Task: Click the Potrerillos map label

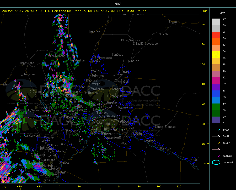Action: click(x=48, y=107)
